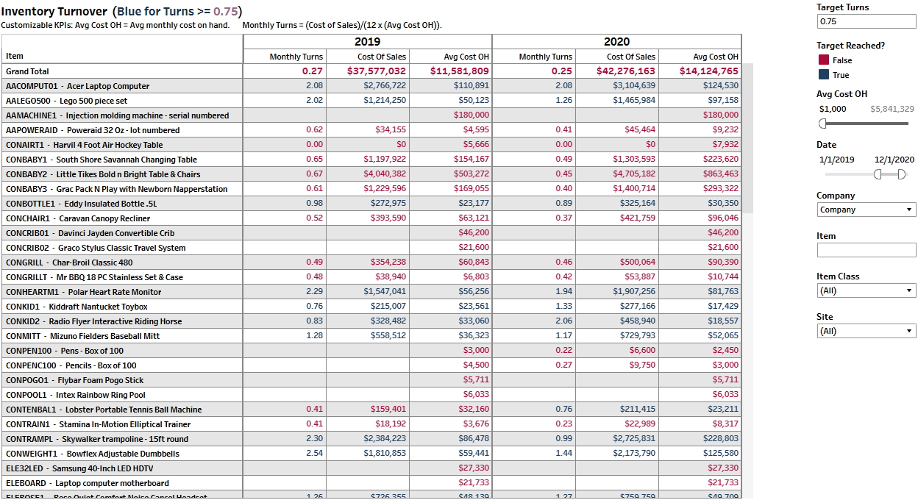Viewport: 918px width, 500px height.
Task: Select the 2019 year column header
Action: pos(367,42)
